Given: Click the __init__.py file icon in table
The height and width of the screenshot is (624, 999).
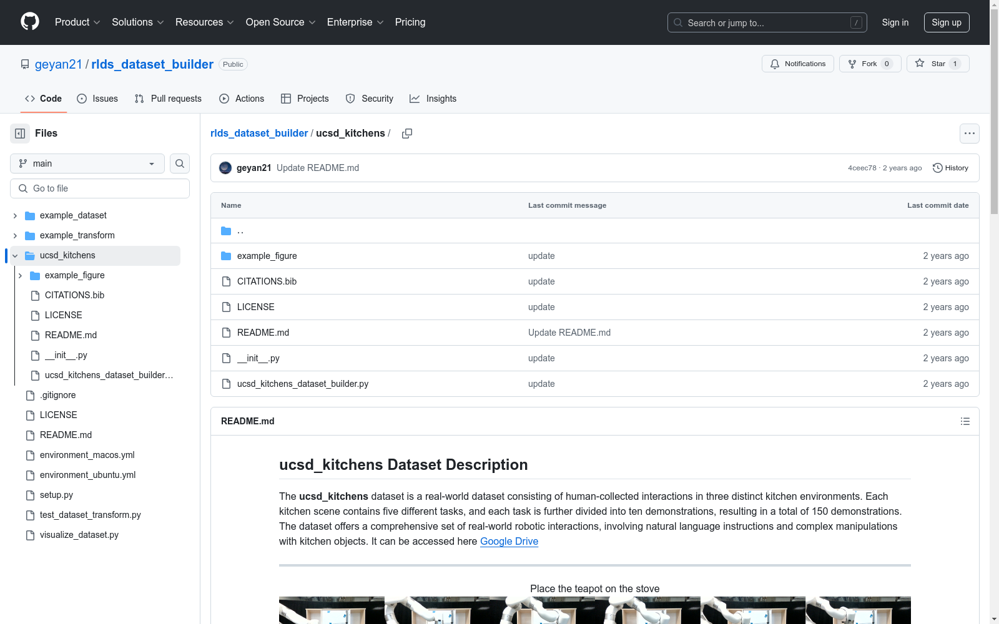Looking at the screenshot, I should [226, 358].
